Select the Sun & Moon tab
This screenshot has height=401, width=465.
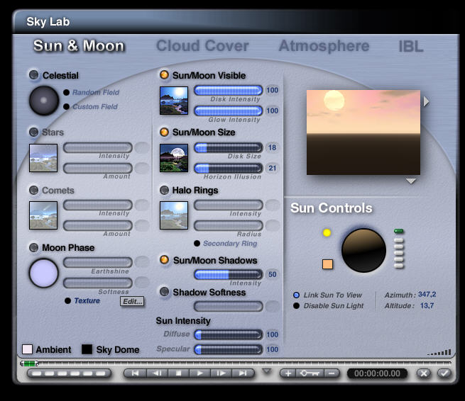pyautogui.click(x=79, y=46)
